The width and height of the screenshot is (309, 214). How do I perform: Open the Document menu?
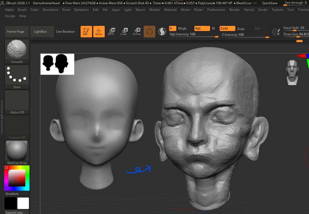[50, 10]
